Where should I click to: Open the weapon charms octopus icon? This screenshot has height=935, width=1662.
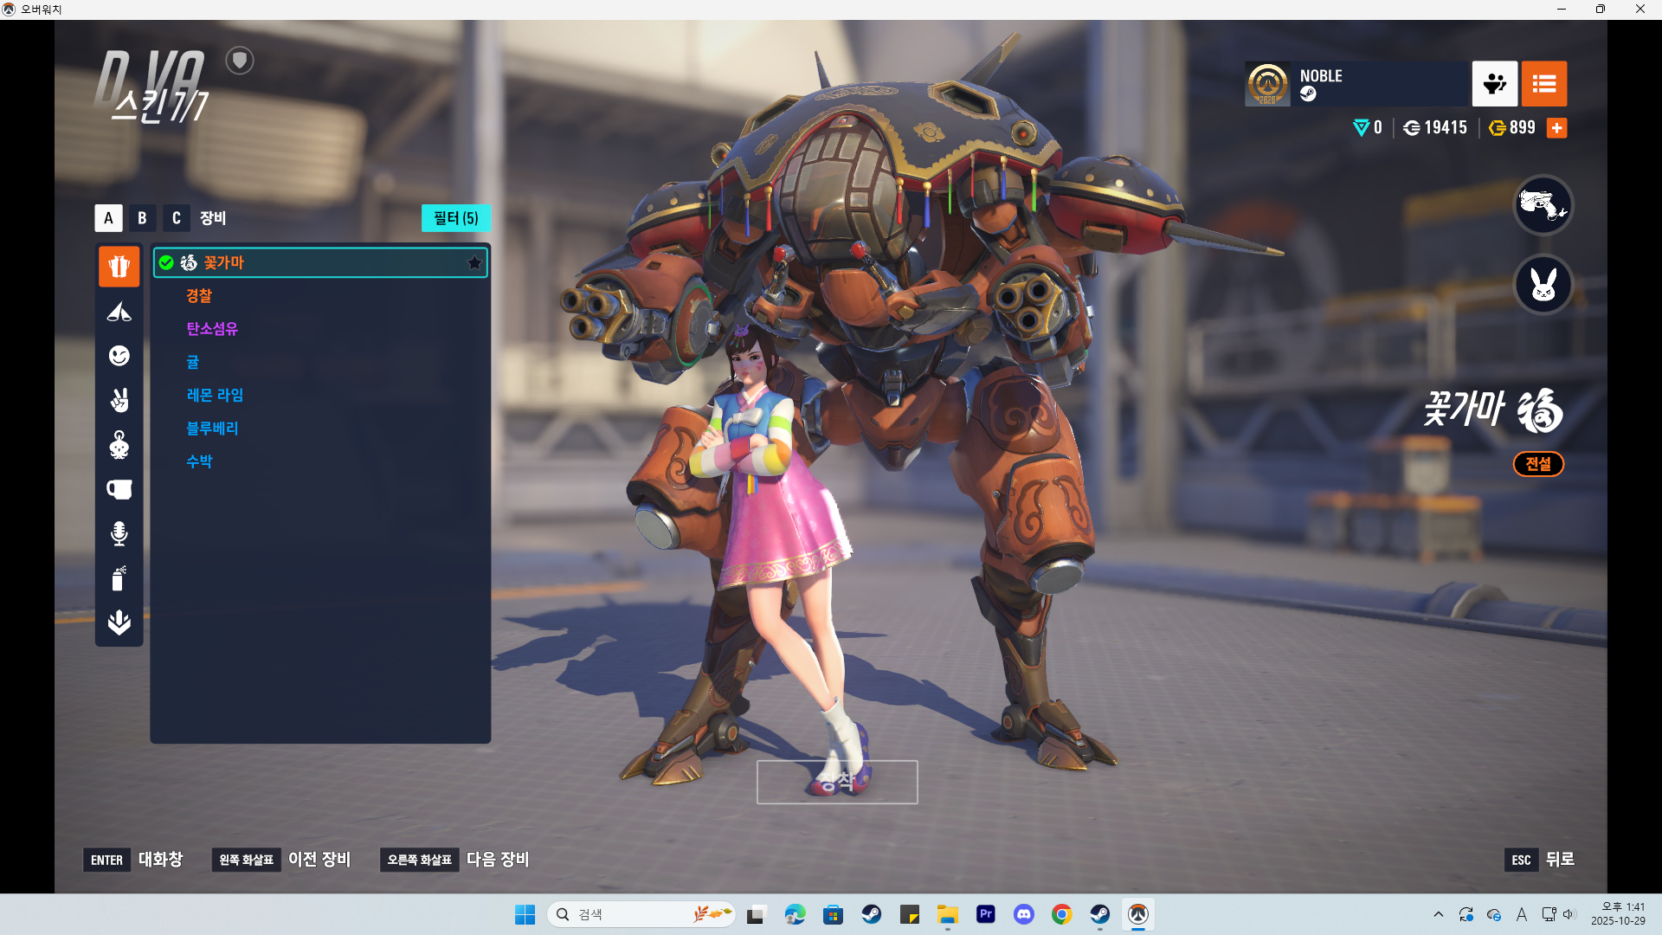(x=119, y=445)
